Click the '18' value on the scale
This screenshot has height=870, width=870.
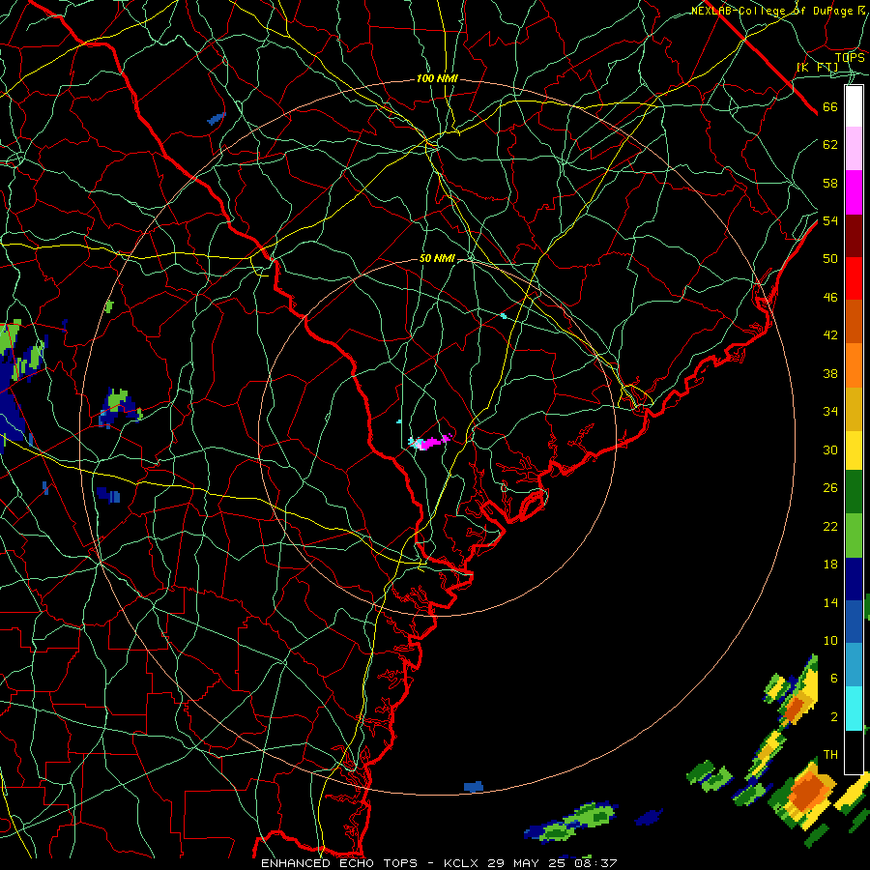coord(830,565)
